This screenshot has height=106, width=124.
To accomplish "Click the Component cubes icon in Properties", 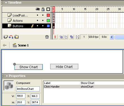I will [9, 86].
